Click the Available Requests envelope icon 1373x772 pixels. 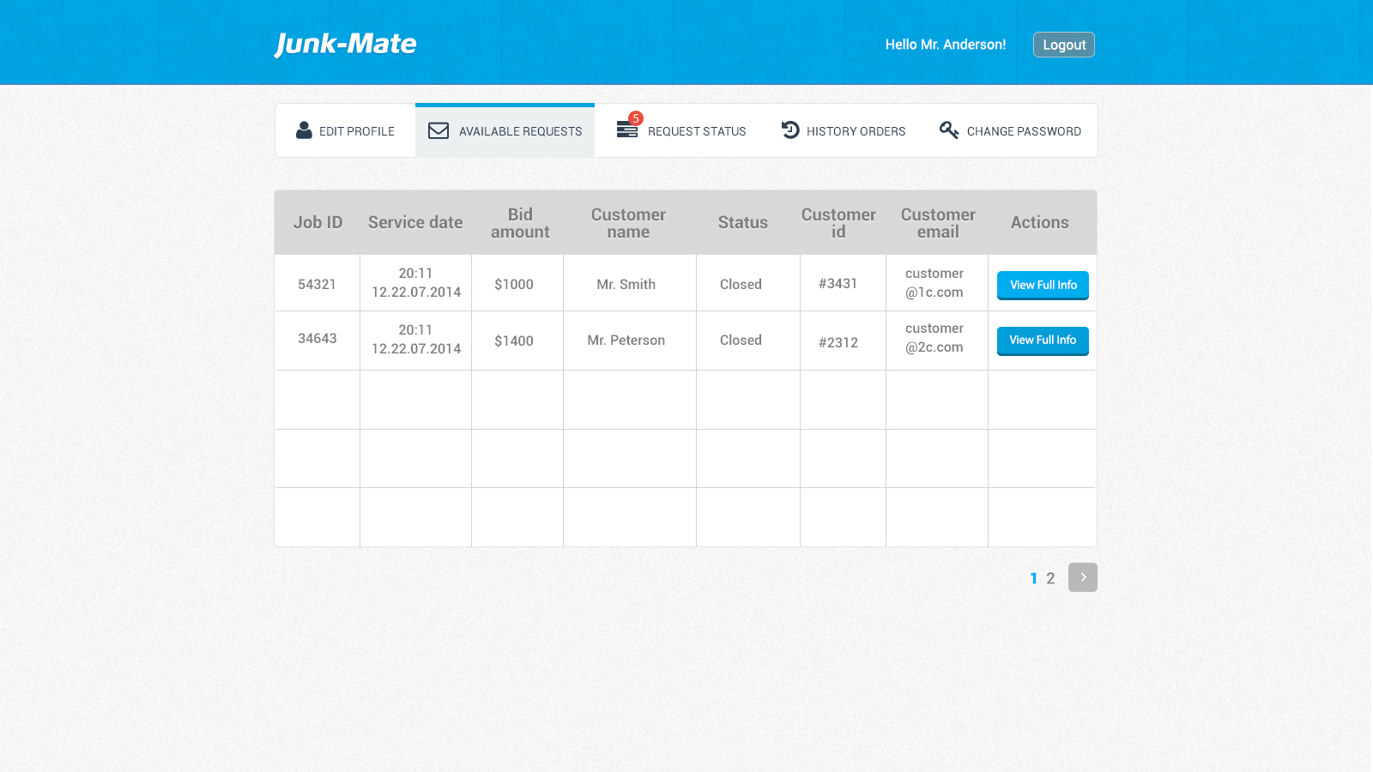pos(439,130)
